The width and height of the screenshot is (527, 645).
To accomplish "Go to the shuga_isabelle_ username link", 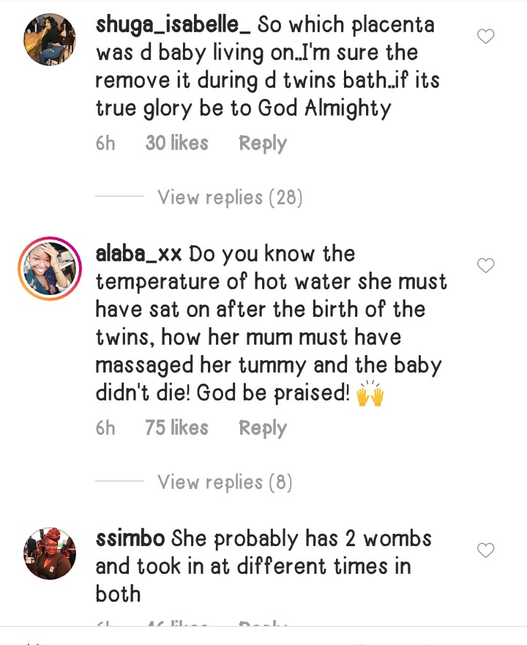I will click(173, 24).
